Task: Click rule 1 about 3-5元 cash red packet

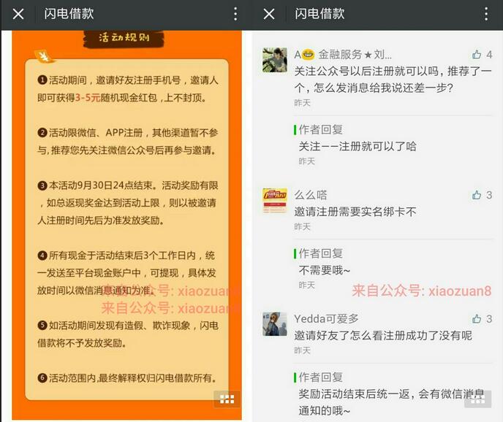Action: pos(128,89)
